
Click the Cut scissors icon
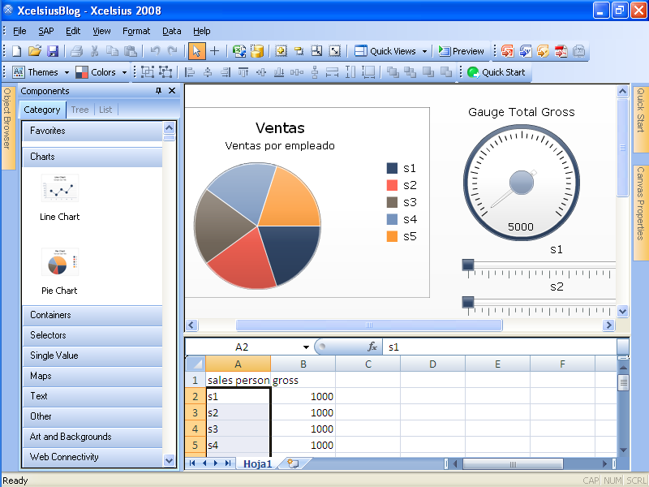pos(95,51)
